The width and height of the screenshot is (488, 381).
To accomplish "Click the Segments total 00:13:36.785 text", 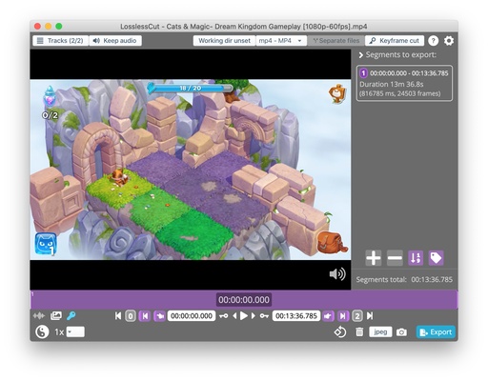I will click(x=404, y=279).
